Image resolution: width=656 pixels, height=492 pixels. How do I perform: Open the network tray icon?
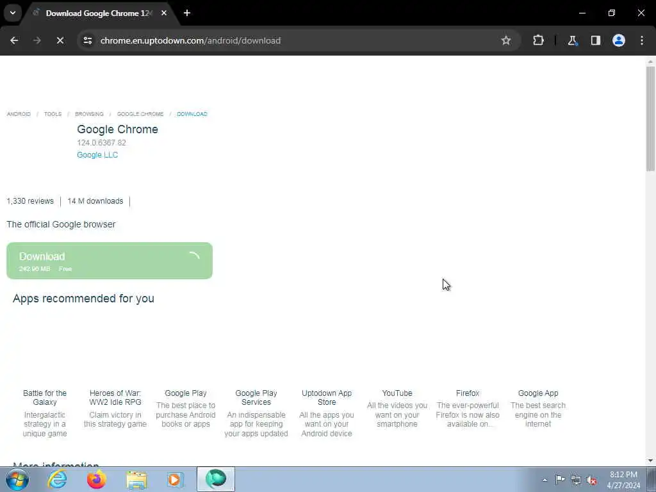point(576,480)
